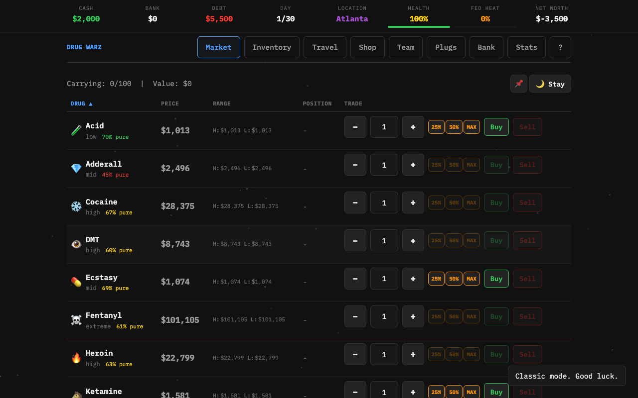Open the ? help panel
Image resolution: width=638 pixels, height=398 pixels.
[560, 47]
